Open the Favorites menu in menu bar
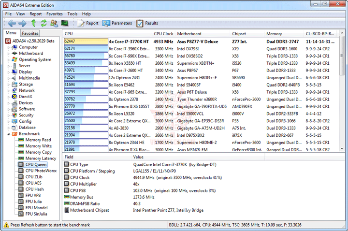Image resolution: width=348 pixels, height=231 pixels. tap(54, 14)
